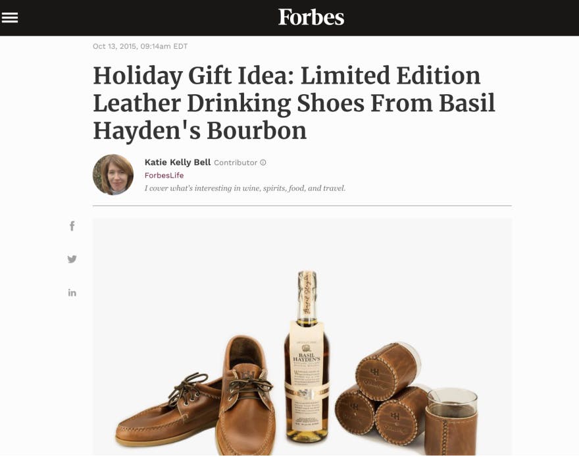Click the Contributor label text
579x457 pixels.
click(236, 163)
